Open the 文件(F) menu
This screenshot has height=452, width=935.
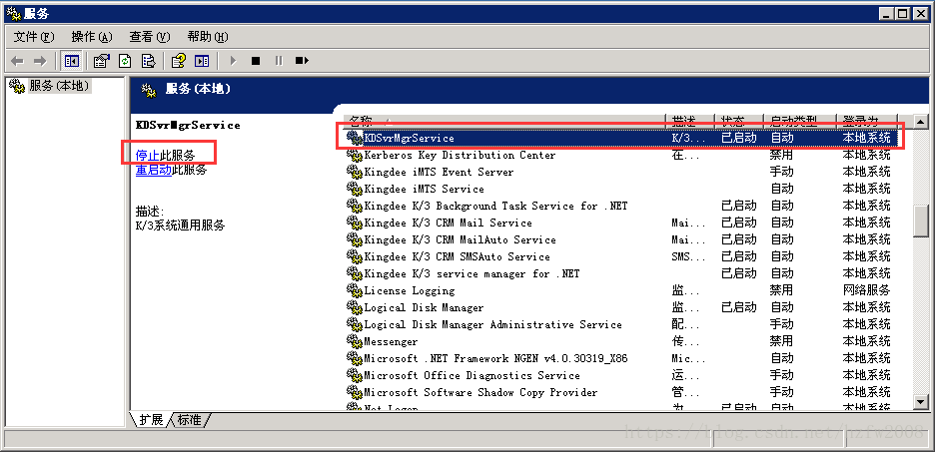click(34, 37)
